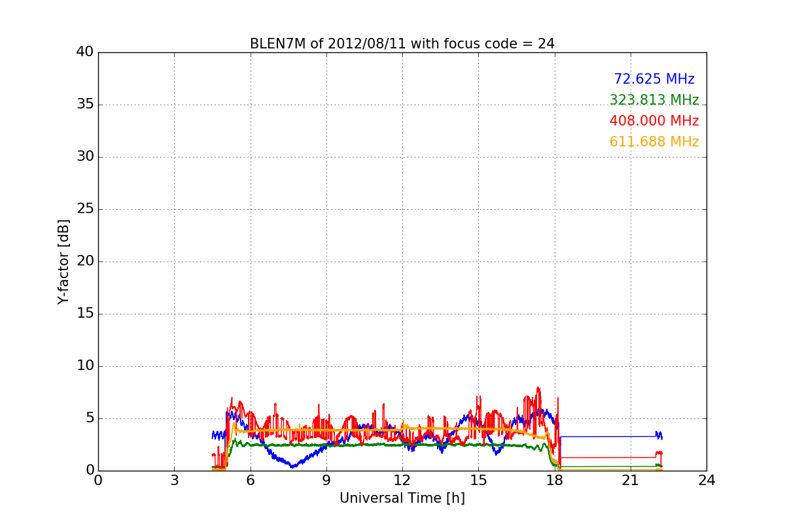Click the x-axis tick label 12
This screenshot has width=785, height=523.
402,481
